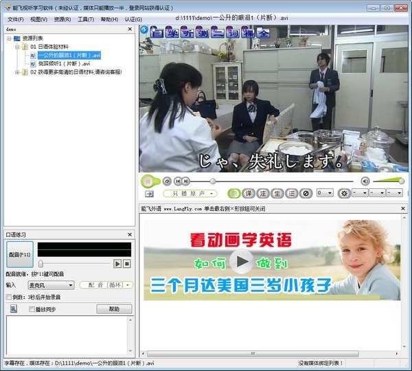Toggle the 注 annotation button
412x371 pixels.
click(x=263, y=194)
